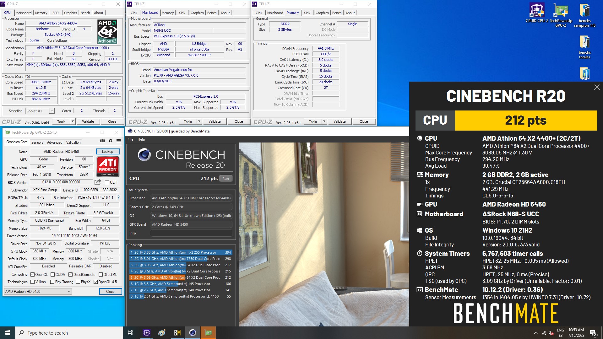Click the Windows taskbar search box
Screen dimensions: 603x339
coord(69,333)
